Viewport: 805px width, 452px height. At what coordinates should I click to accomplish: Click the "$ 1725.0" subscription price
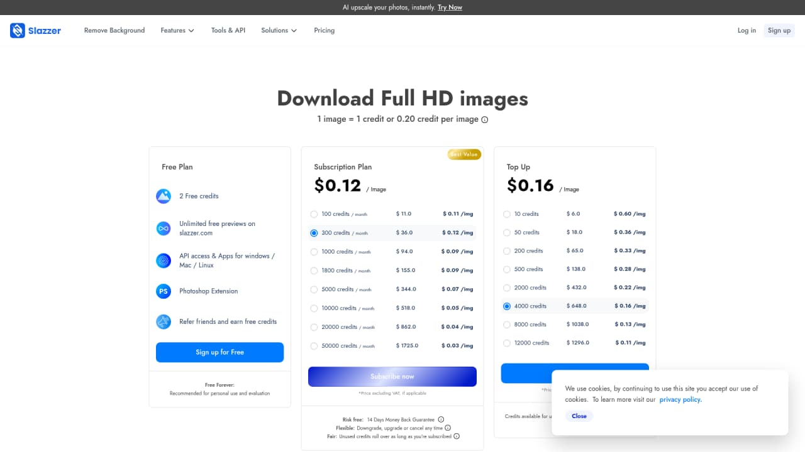click(407, 346)
